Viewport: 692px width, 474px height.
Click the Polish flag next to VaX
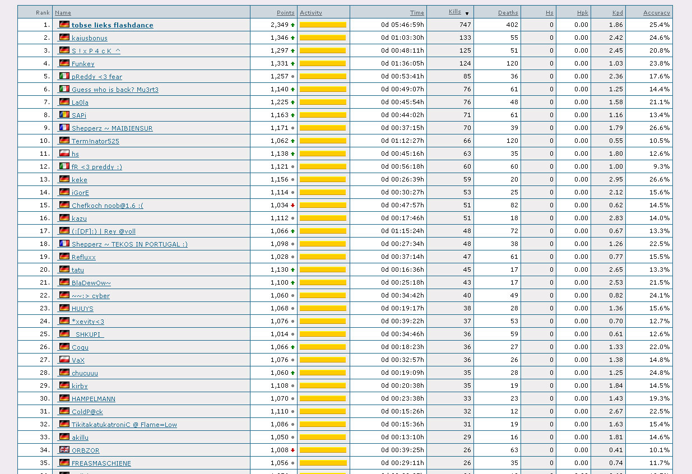pyautogui.click(x=64, y=360)
